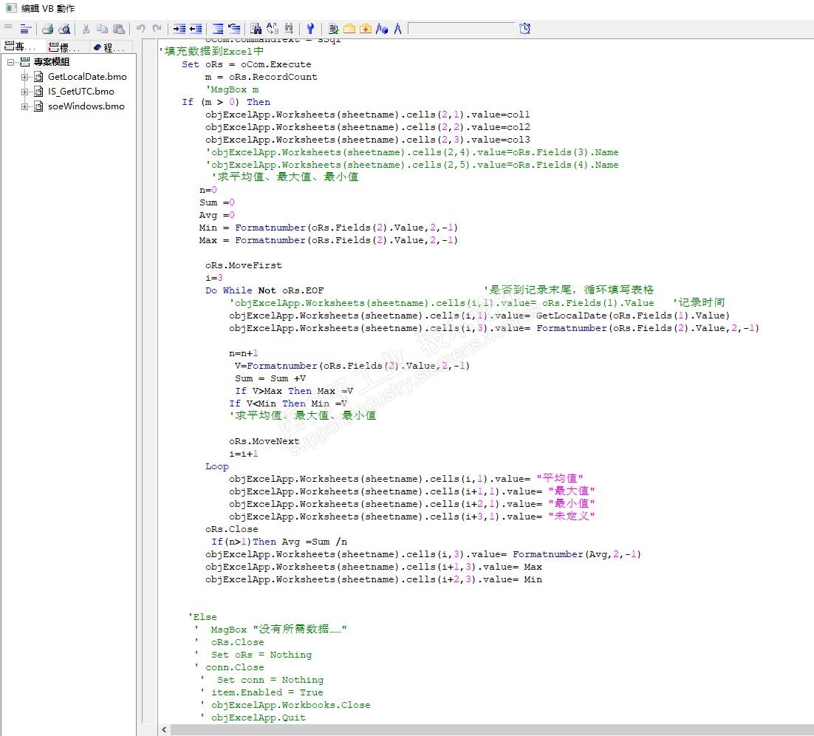Switch to the 程… tab
814x736 pixels.
pyautogui.click(x=108, y=47)
